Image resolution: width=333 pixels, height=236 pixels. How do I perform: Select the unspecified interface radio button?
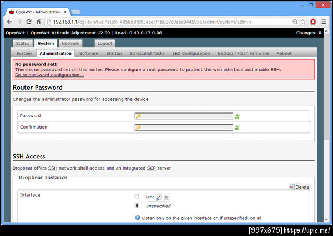pos(137,206)
